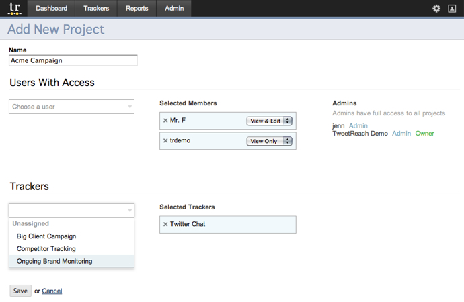Open the user account profile icon
The height and width of the screenshot is (302, 464).
point(452,9)
